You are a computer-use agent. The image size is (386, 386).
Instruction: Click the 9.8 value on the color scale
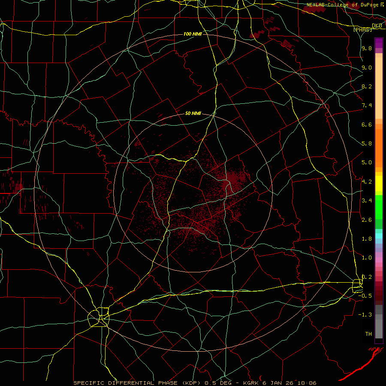coord(367,48)
